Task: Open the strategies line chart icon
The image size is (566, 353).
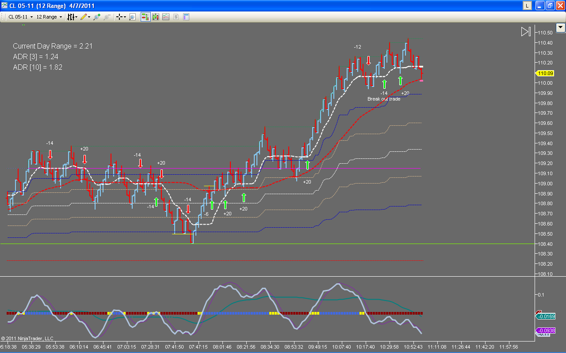Action: (166, 17)
